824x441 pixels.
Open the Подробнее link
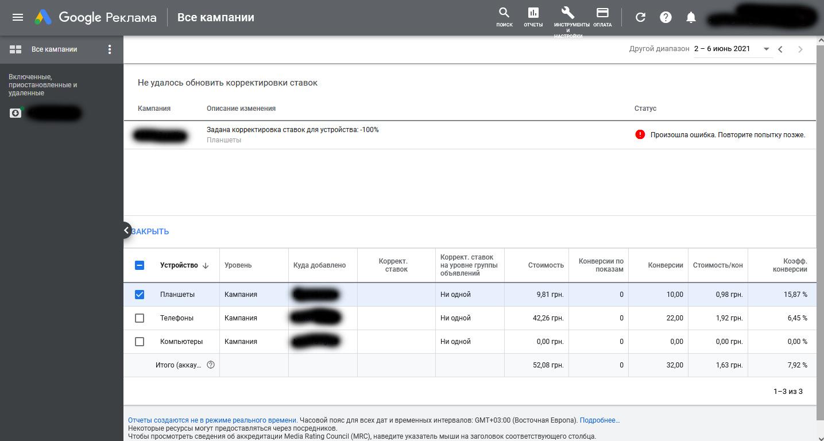(599, 420)
